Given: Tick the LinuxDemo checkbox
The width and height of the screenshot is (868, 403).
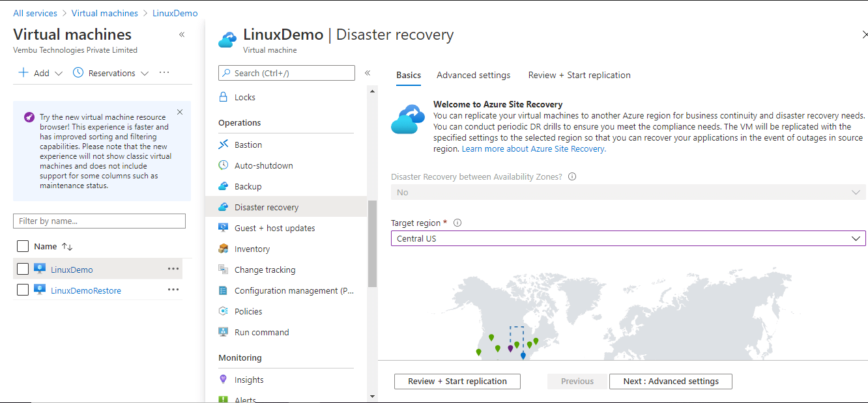Looking at the screenshot, I should [x=23, y=269].
